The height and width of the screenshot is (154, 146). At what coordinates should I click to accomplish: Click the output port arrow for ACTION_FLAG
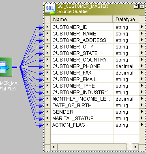142,125
